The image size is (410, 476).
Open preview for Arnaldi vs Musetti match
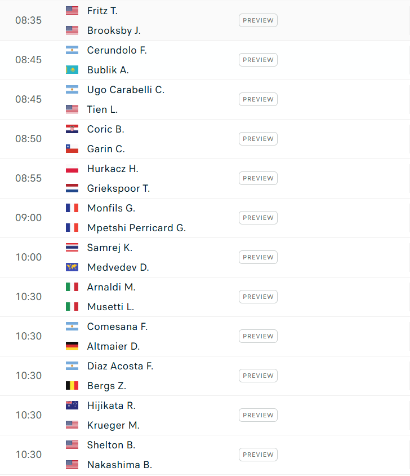pos(258,297)
